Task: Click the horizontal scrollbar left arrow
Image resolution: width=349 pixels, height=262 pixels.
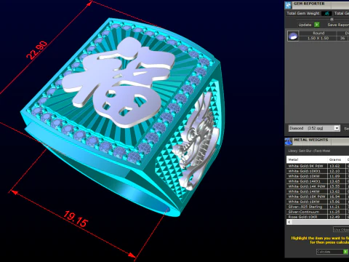Action: (x=289, y=222)
